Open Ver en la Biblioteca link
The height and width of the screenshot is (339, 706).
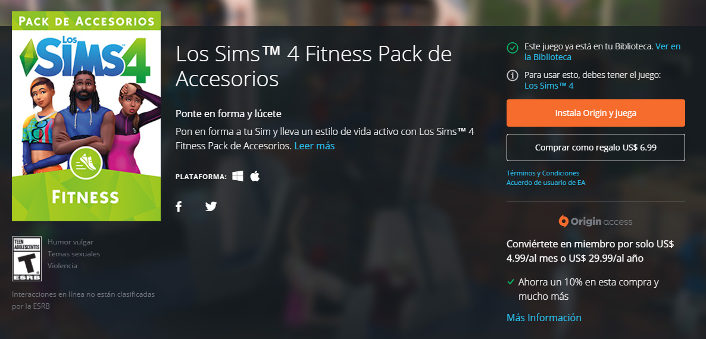click(x=602, y=52)
